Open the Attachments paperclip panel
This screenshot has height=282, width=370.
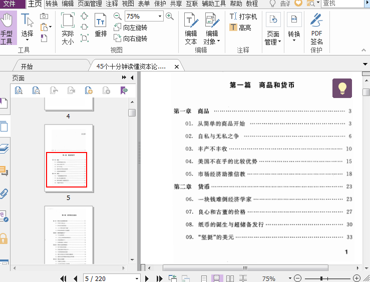tap(4, 193)
